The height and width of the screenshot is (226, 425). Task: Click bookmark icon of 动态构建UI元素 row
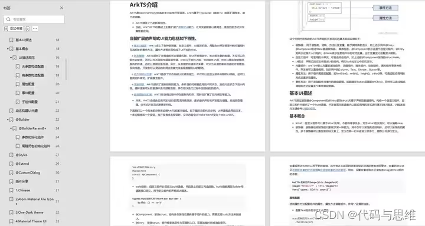pos(11,111)
